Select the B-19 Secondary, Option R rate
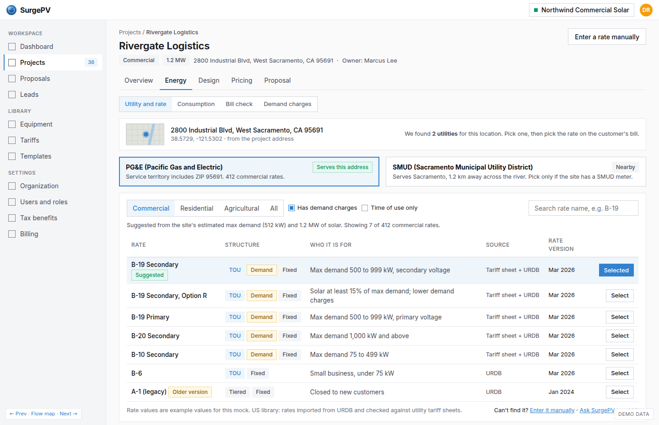 (620, 296)
